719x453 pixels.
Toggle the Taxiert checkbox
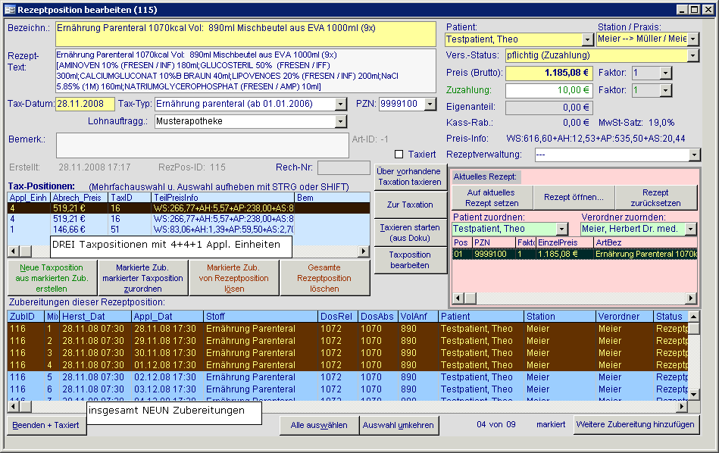point(399,155)
